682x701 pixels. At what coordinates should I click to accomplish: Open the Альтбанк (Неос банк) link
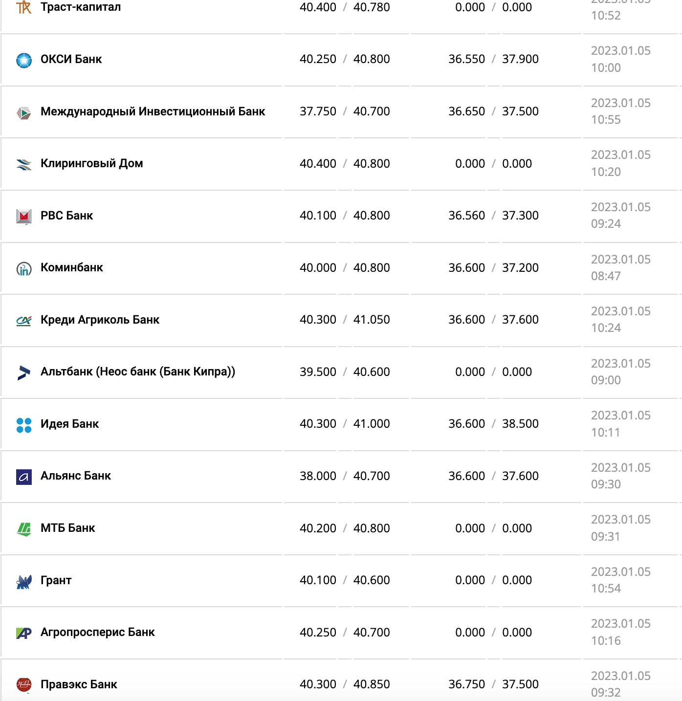pos(138,372)
